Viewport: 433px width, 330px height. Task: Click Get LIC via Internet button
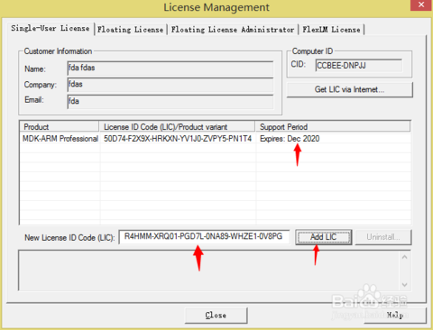[x=350, y=89]
